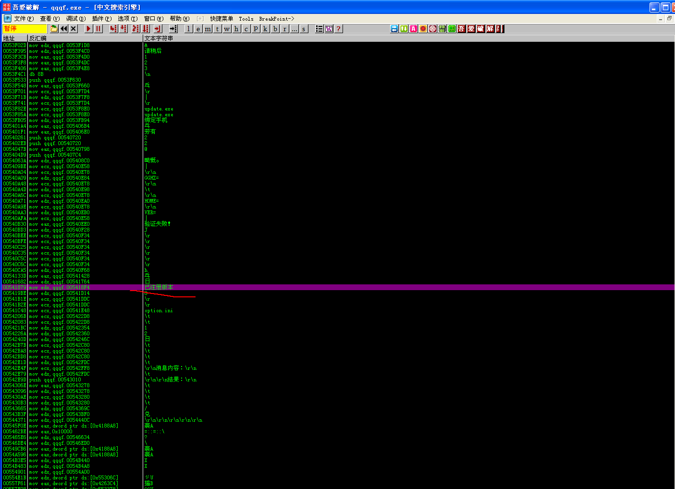Sort by the 文本字符串 column header
Screen dimensions: 675x489
pos(409,38)
